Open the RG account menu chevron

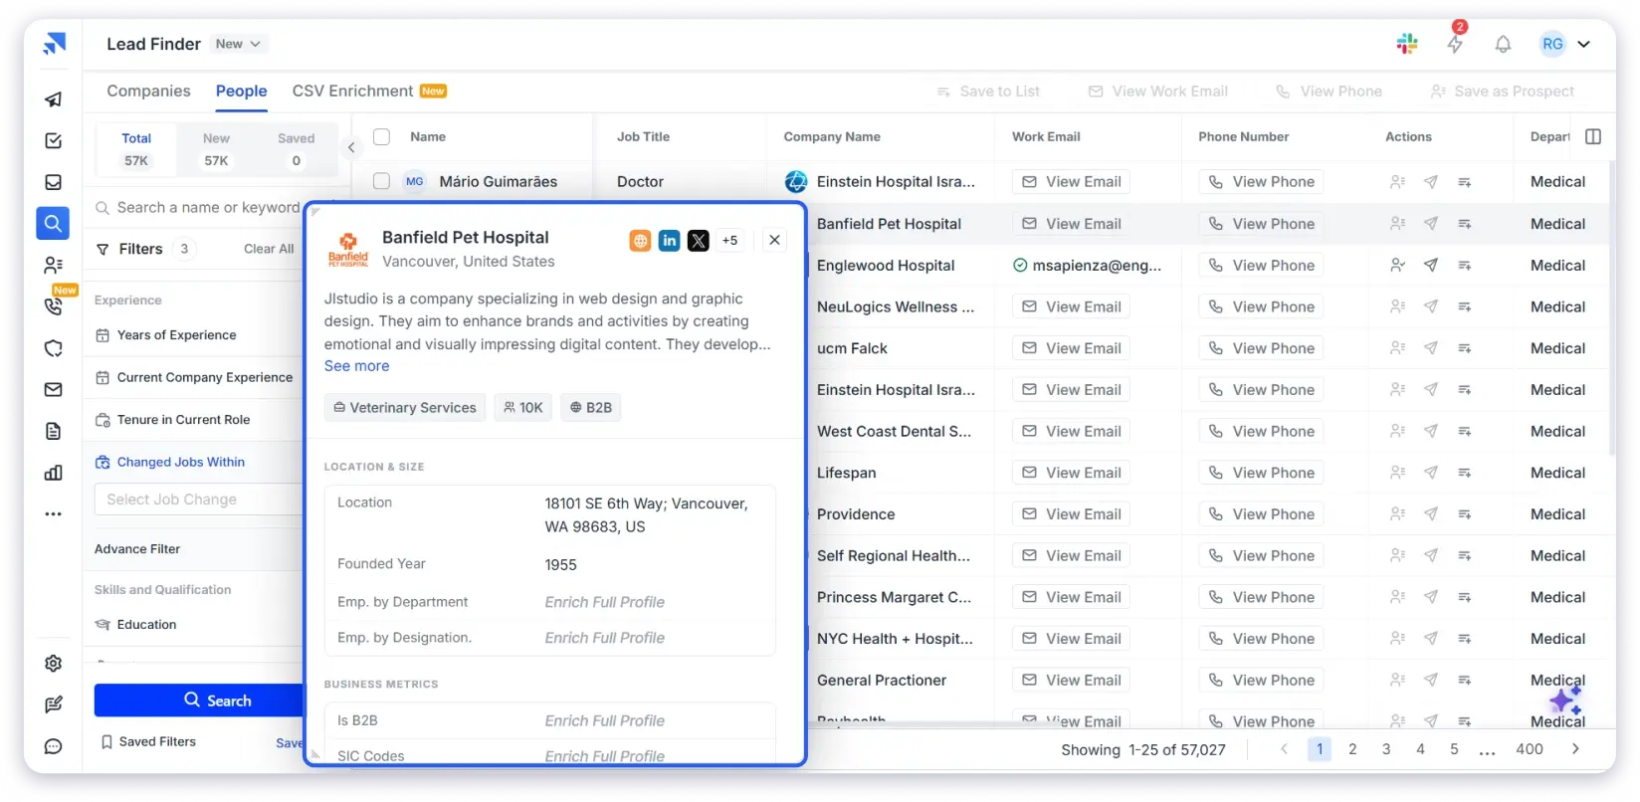coord(1583,44)
